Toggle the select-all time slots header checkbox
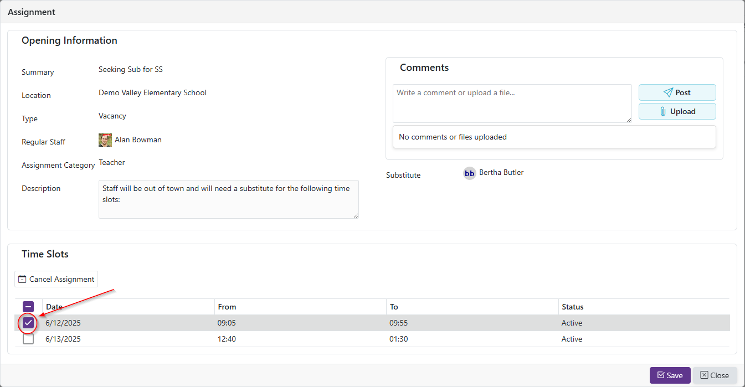 click(x=28, y=307)
